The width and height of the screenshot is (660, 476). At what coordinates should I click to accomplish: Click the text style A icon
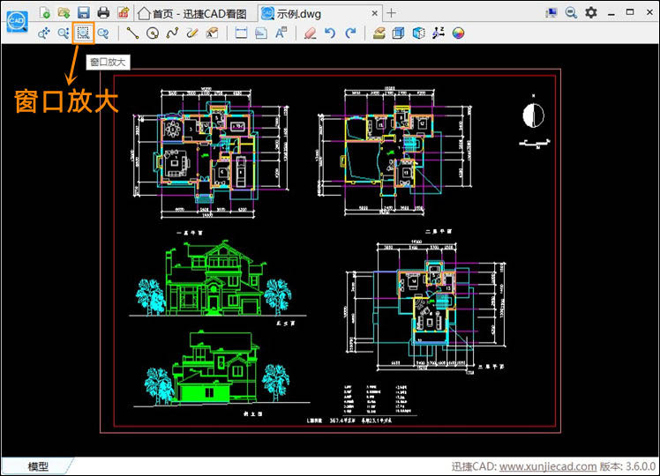(281, 33)
